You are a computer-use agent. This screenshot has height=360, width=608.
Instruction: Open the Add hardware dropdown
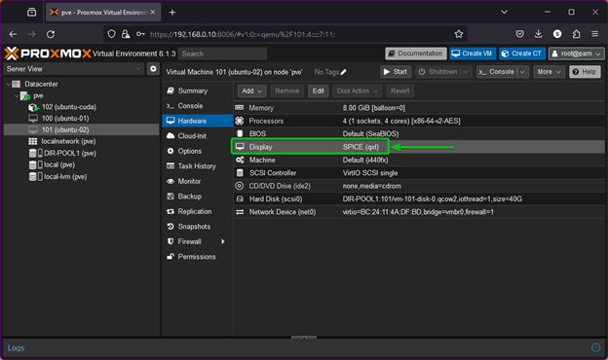click(x=251, y=90)
